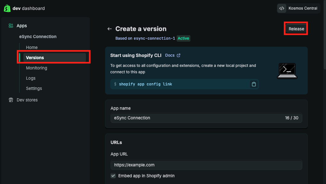
Task: Click the code brackets icon by Kosmos Central
Action: (282, 8)
